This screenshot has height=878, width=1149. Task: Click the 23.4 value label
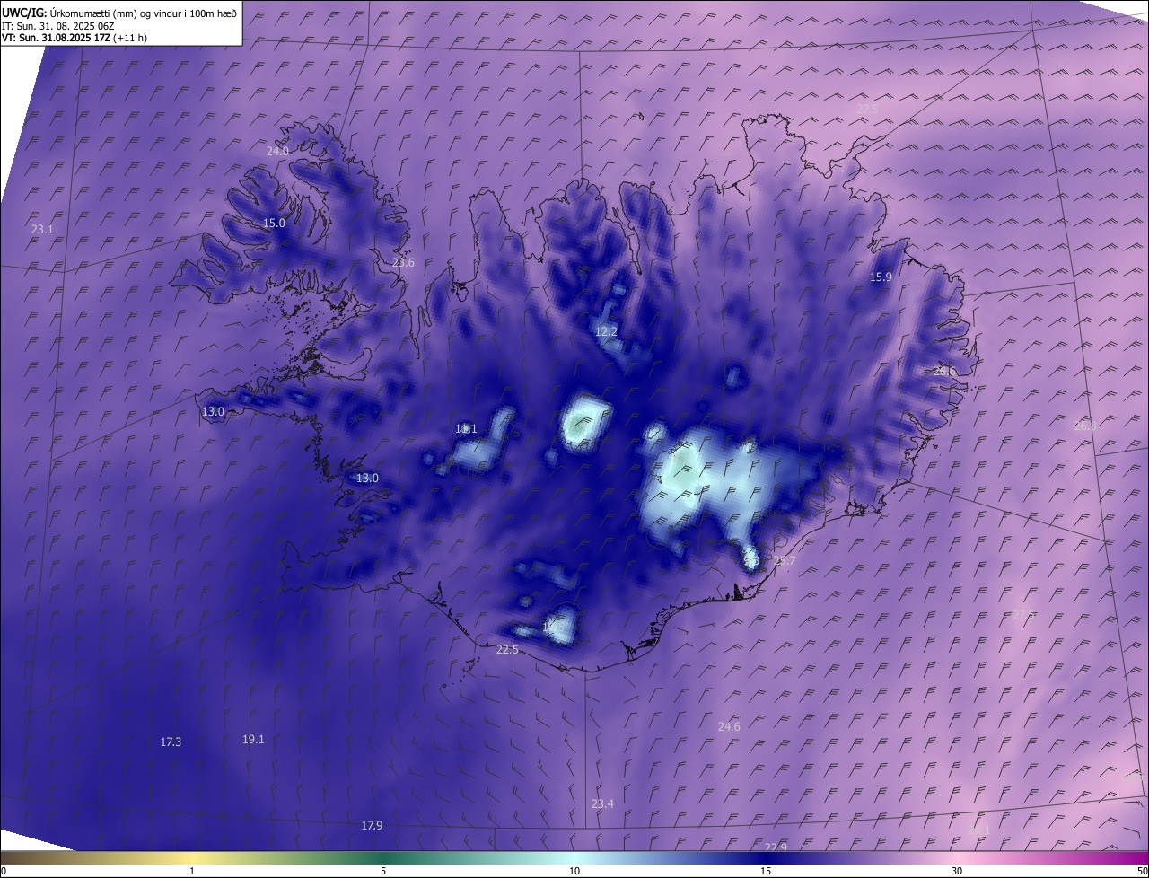click(x=602, y=803)
